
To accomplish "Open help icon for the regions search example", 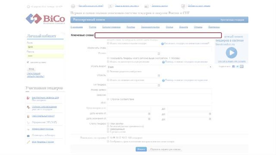I will [163, 62].
